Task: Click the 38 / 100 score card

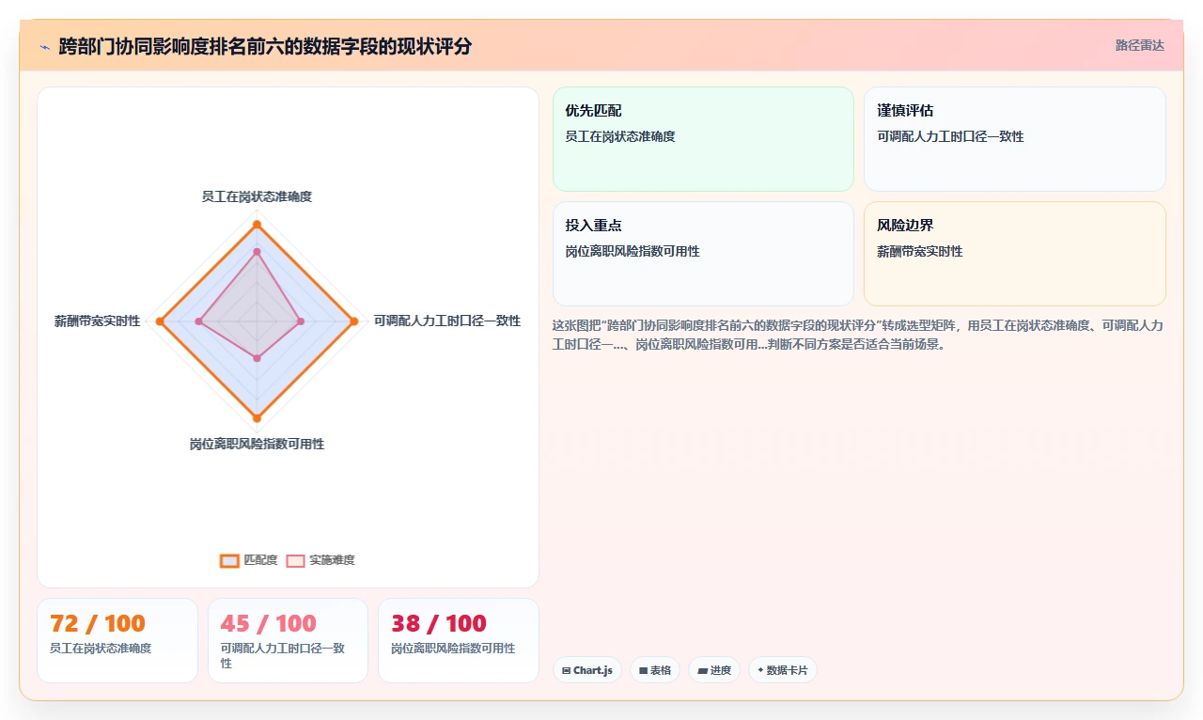Action: [x=459, y=640]
